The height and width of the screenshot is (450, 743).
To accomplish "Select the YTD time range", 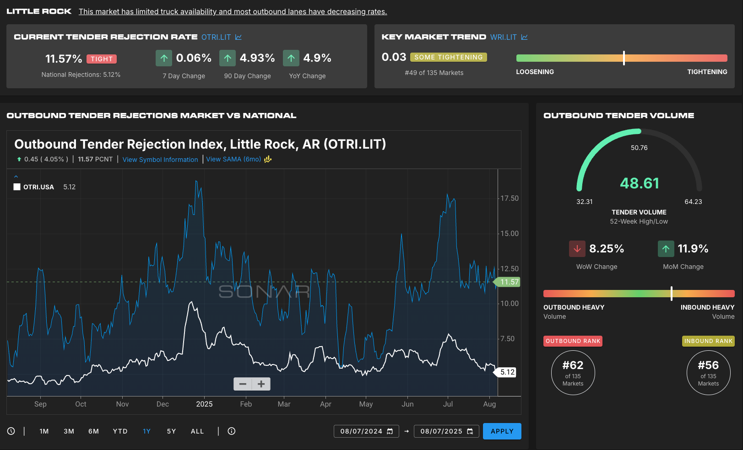I will pos(120,431).
